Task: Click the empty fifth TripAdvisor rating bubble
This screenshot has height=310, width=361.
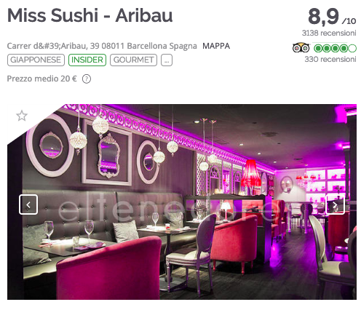Action: (352, 49)
